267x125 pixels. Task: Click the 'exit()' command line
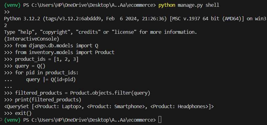[x=23, y=113]
